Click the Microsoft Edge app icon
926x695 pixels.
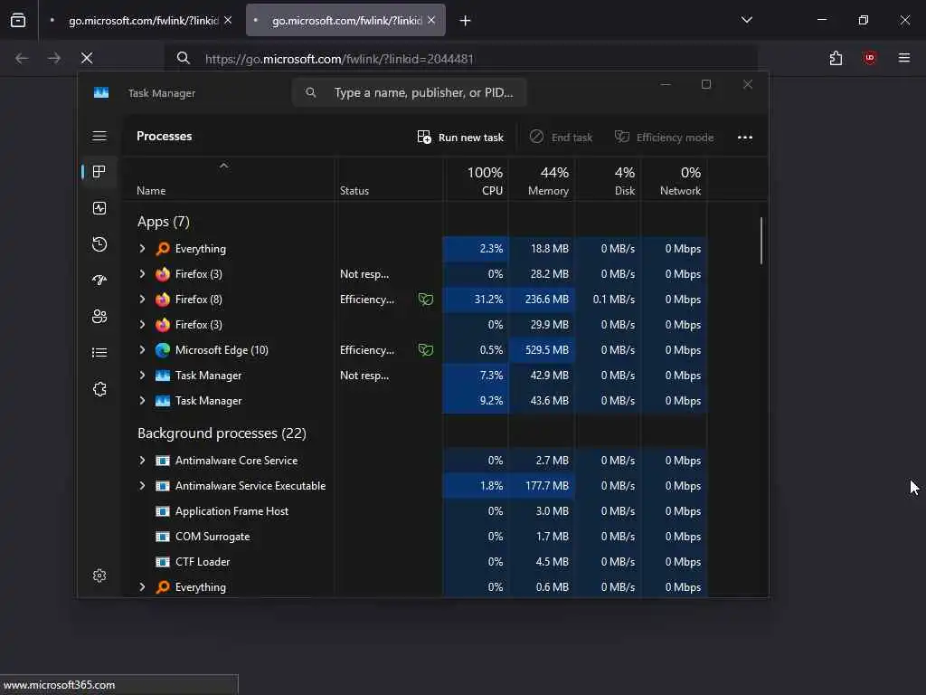163,350
